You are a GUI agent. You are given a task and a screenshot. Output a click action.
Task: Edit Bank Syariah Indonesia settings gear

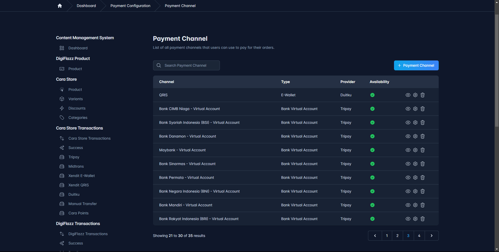pos(415,122)
